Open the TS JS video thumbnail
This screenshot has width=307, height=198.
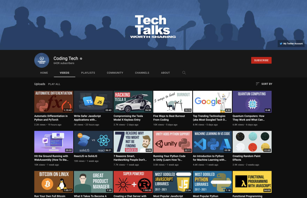click(93, 102)
